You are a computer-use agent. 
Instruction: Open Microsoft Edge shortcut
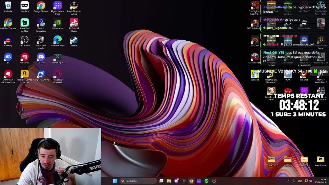click(x=58, y=41)
